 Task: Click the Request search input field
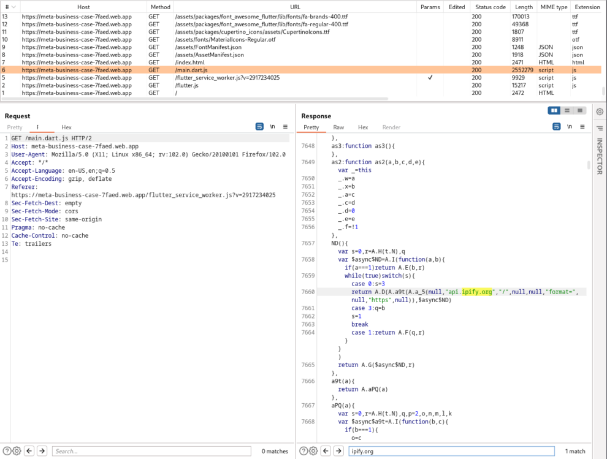coord(151,451)
